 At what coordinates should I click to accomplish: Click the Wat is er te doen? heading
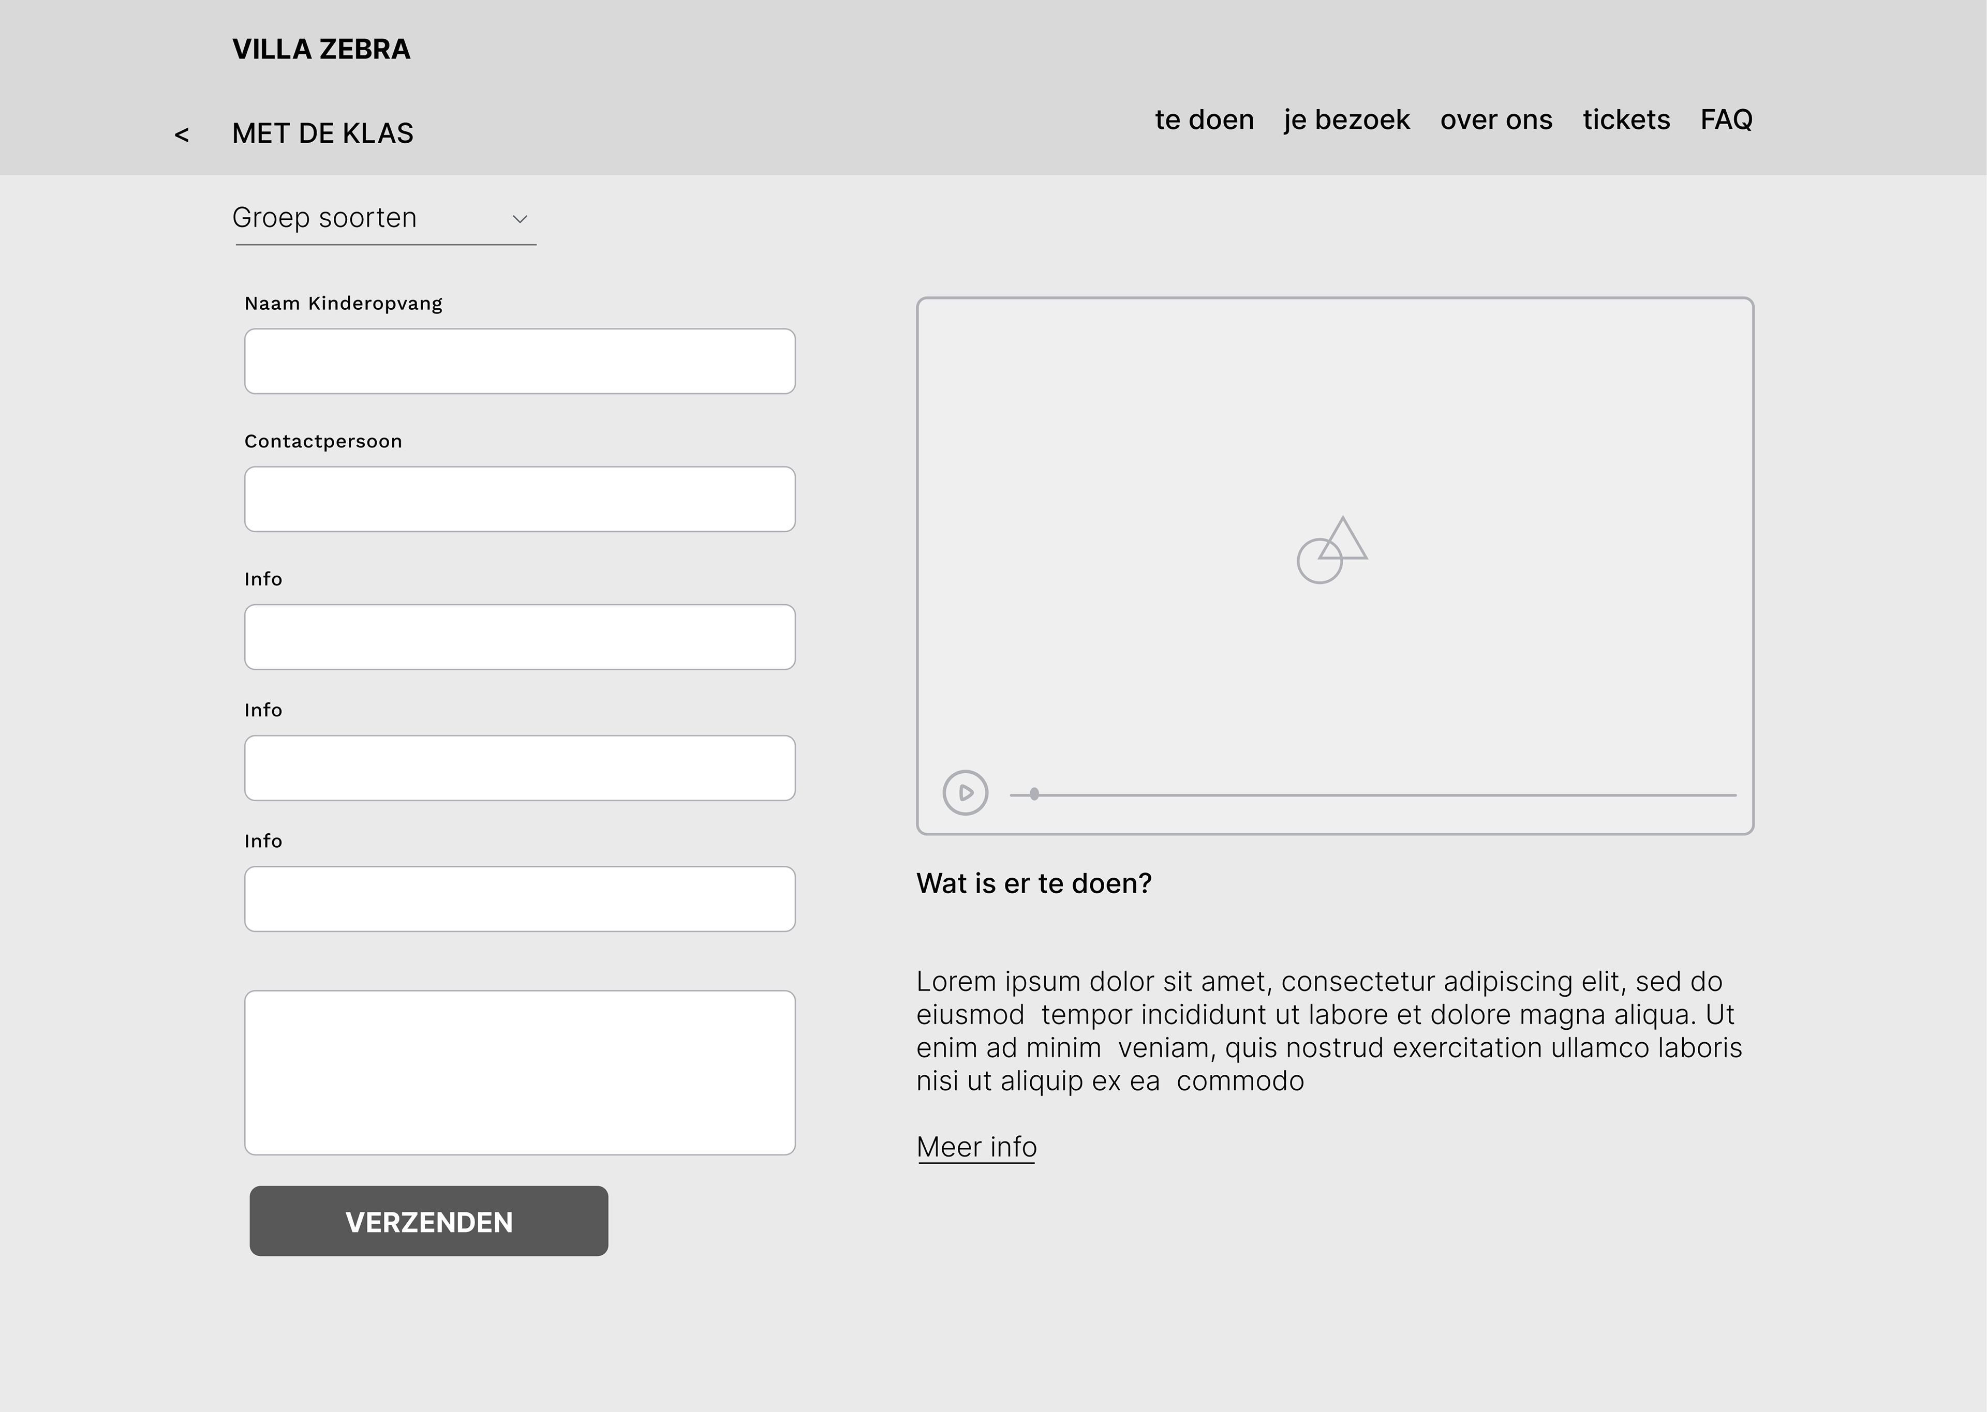(x=1034, y=883)
